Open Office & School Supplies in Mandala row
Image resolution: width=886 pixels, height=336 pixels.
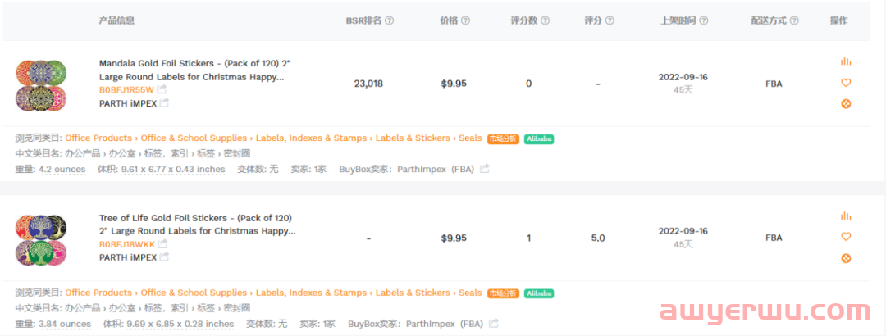click(194, 138)
